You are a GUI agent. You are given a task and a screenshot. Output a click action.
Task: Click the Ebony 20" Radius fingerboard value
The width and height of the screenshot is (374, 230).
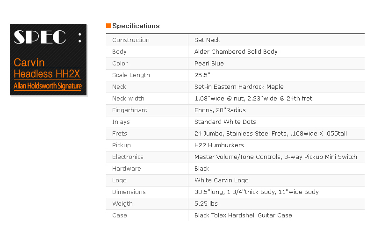point(220,110)
